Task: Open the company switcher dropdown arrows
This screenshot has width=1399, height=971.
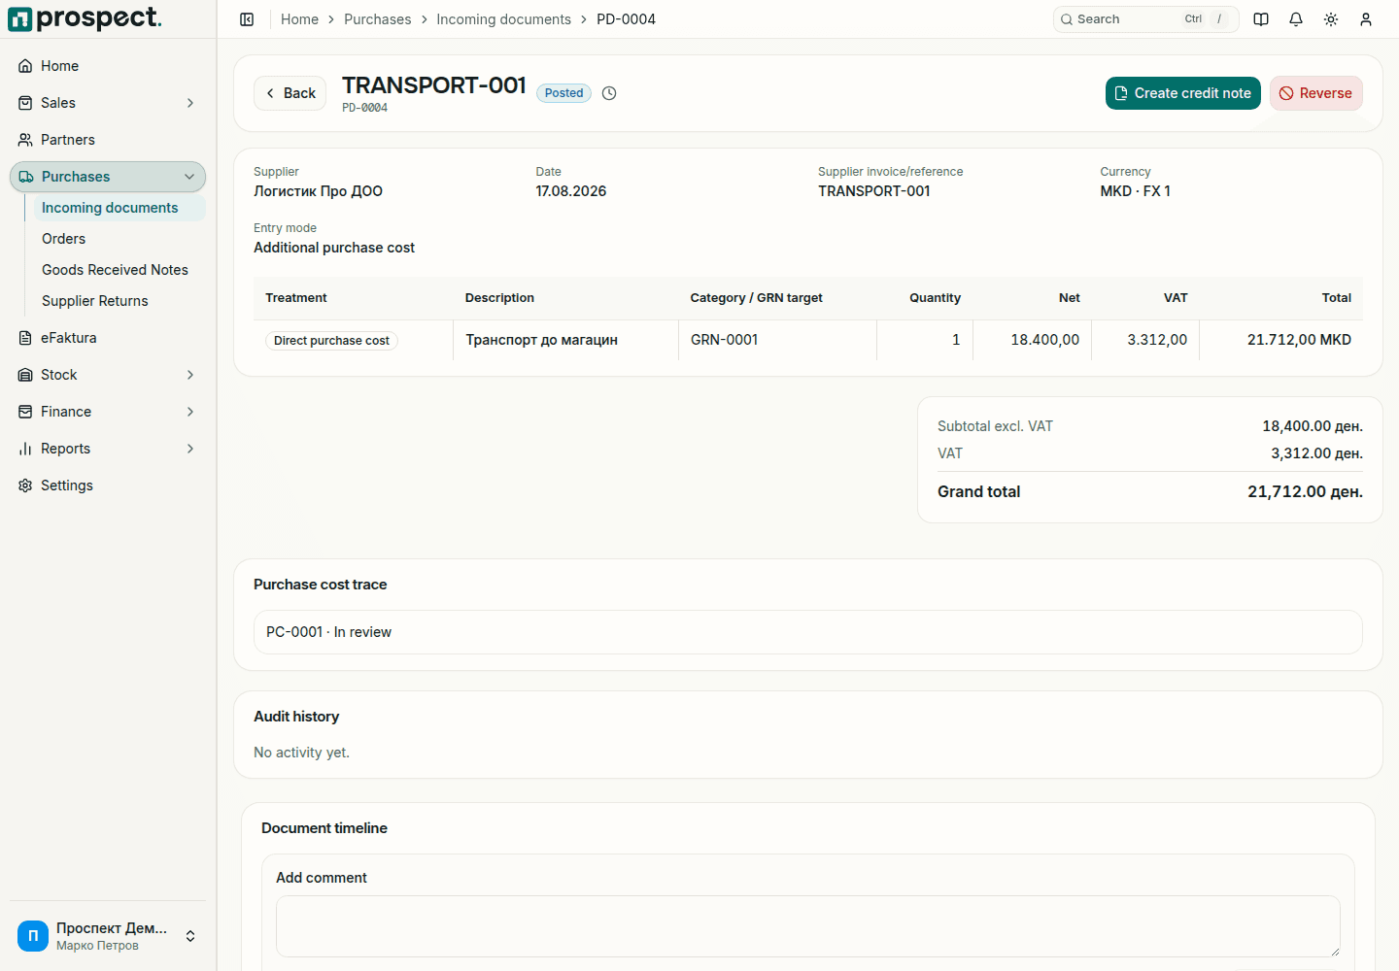Action: [x=190, y=936]
